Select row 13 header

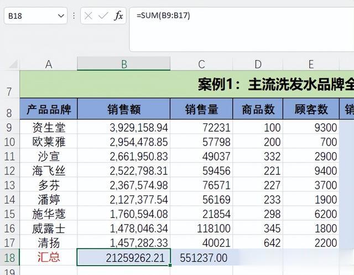pyautogui.click(x=10, y=184)
